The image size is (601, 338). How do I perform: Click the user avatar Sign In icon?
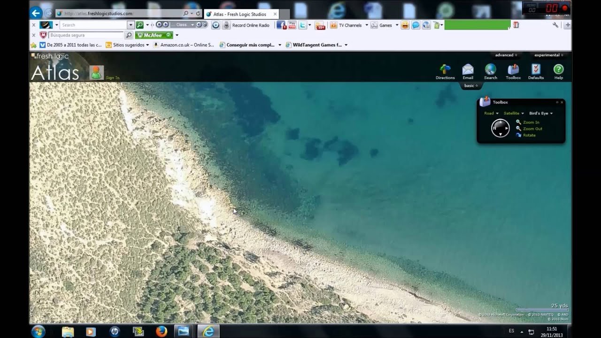97,73
